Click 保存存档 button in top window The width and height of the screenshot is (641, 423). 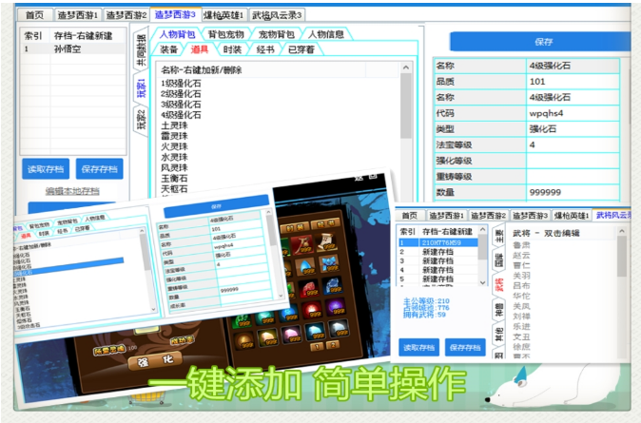click(x=99, y=169)
